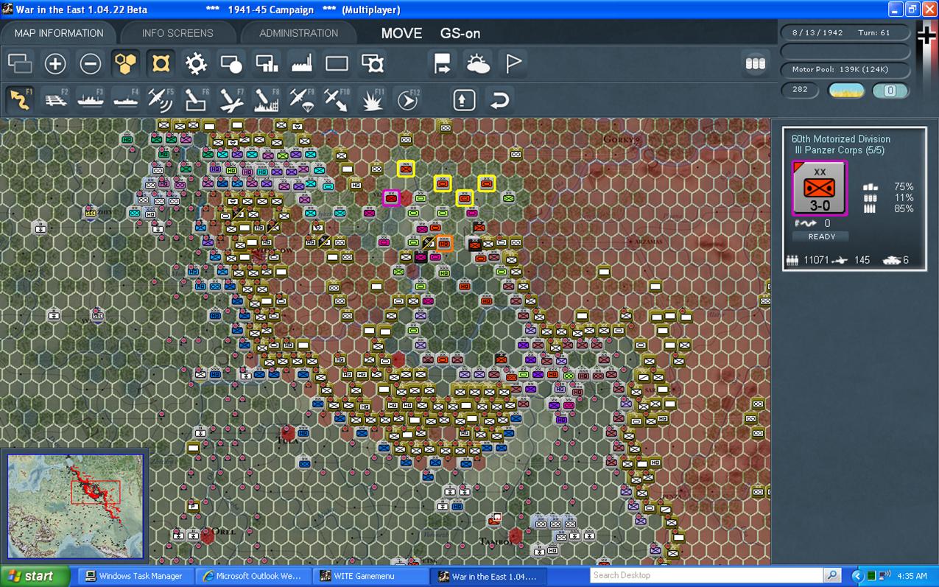Click the curved undo arrow icon
939x587 pixels.
click(x=499, y=99)
